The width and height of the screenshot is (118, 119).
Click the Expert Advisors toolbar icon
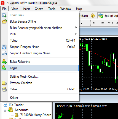point(100,16)
